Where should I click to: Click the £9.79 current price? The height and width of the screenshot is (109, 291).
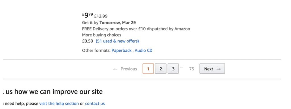tap(88, 15)
